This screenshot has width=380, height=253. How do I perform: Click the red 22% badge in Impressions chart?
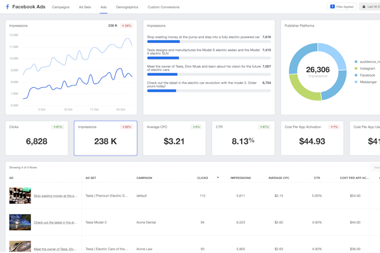pos(127,26)
